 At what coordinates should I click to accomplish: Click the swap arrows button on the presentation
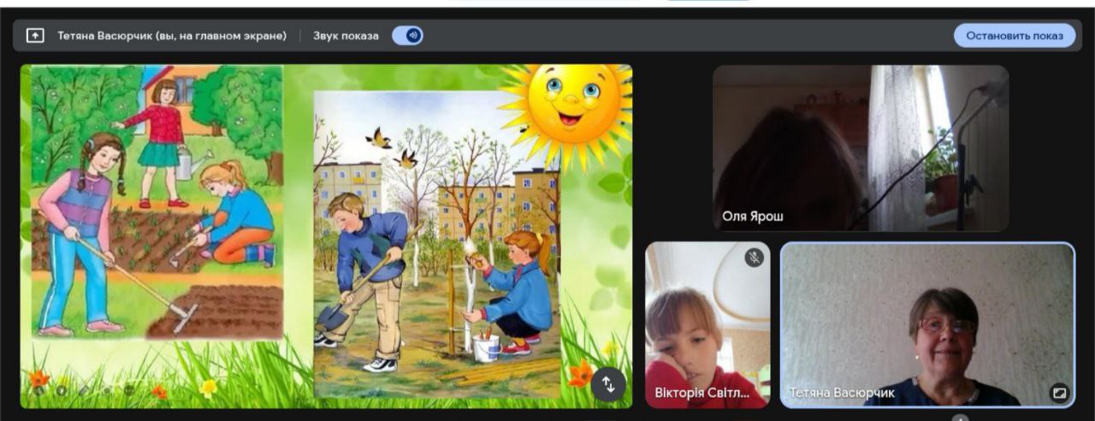(x=608, y=384)
